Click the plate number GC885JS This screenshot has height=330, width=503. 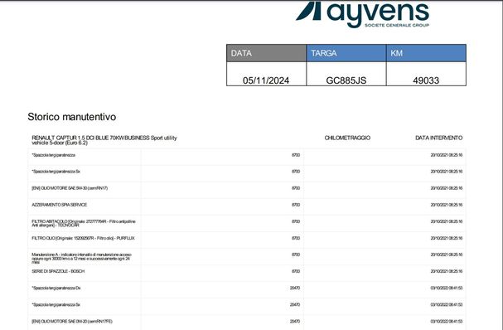click(x=346, y=80)
